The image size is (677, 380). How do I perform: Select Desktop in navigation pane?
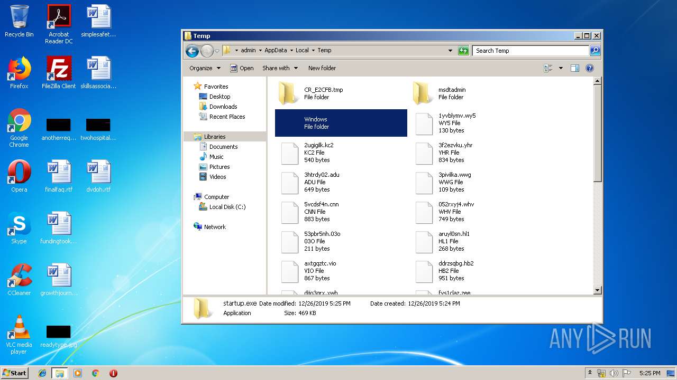(219, 97)
